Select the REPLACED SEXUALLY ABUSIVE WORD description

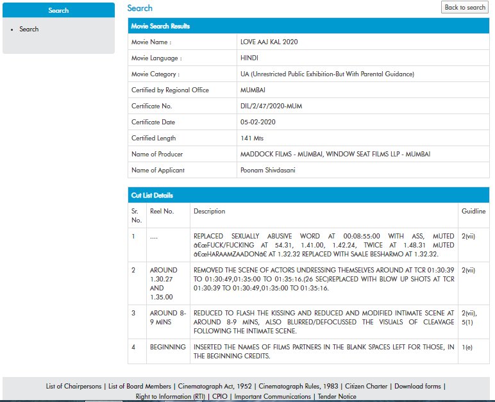324,245
